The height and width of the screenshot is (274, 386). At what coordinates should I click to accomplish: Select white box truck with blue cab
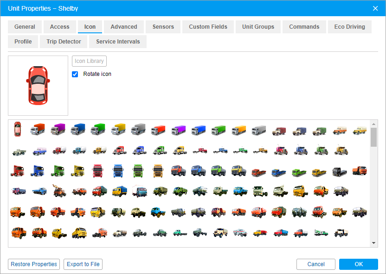140,191
